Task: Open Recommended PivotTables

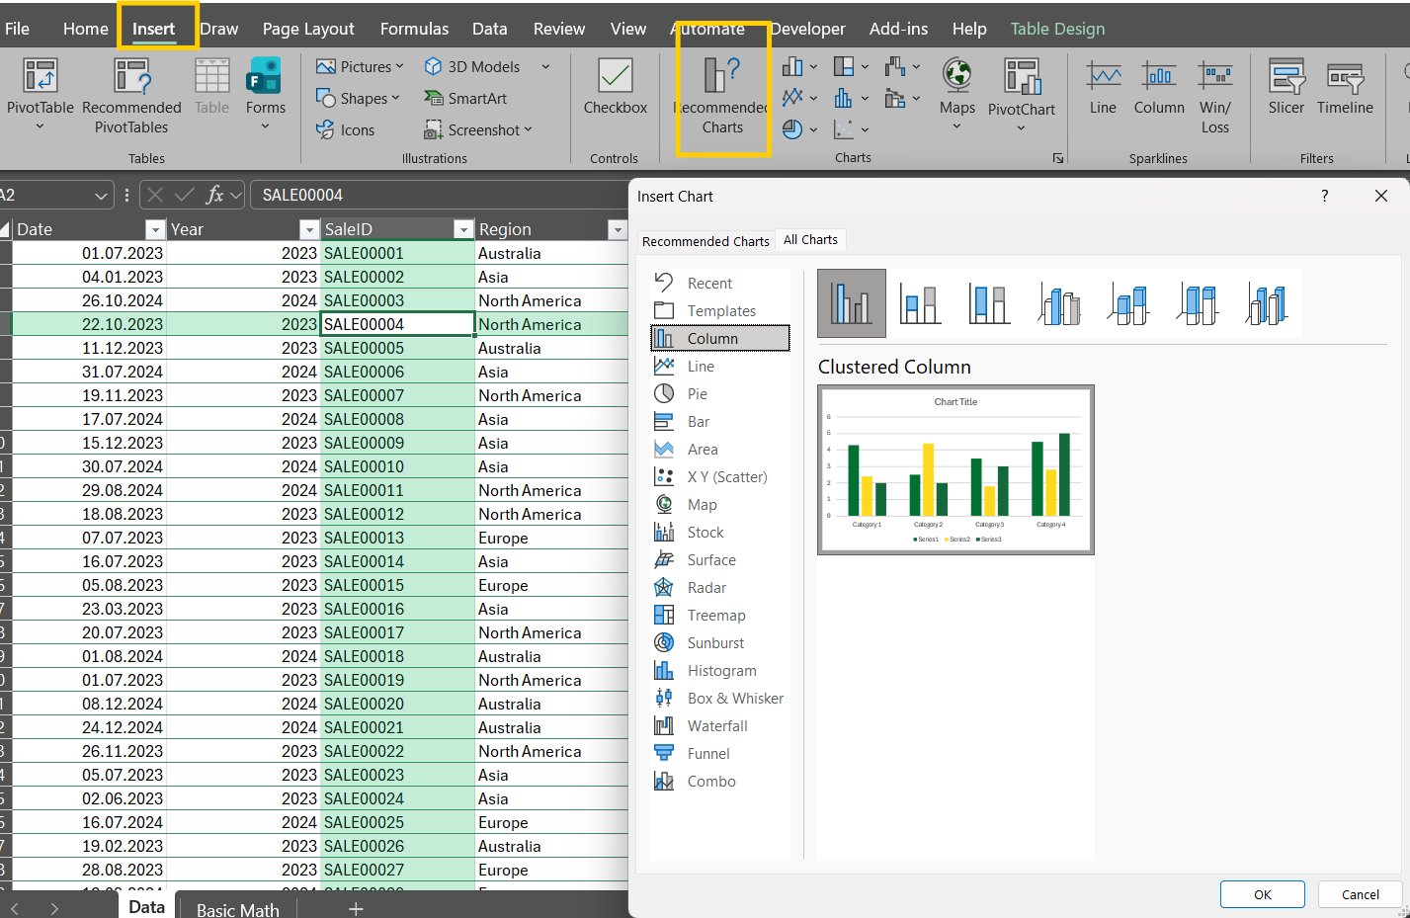Action: pyautogui.click(x=131, y=94)
